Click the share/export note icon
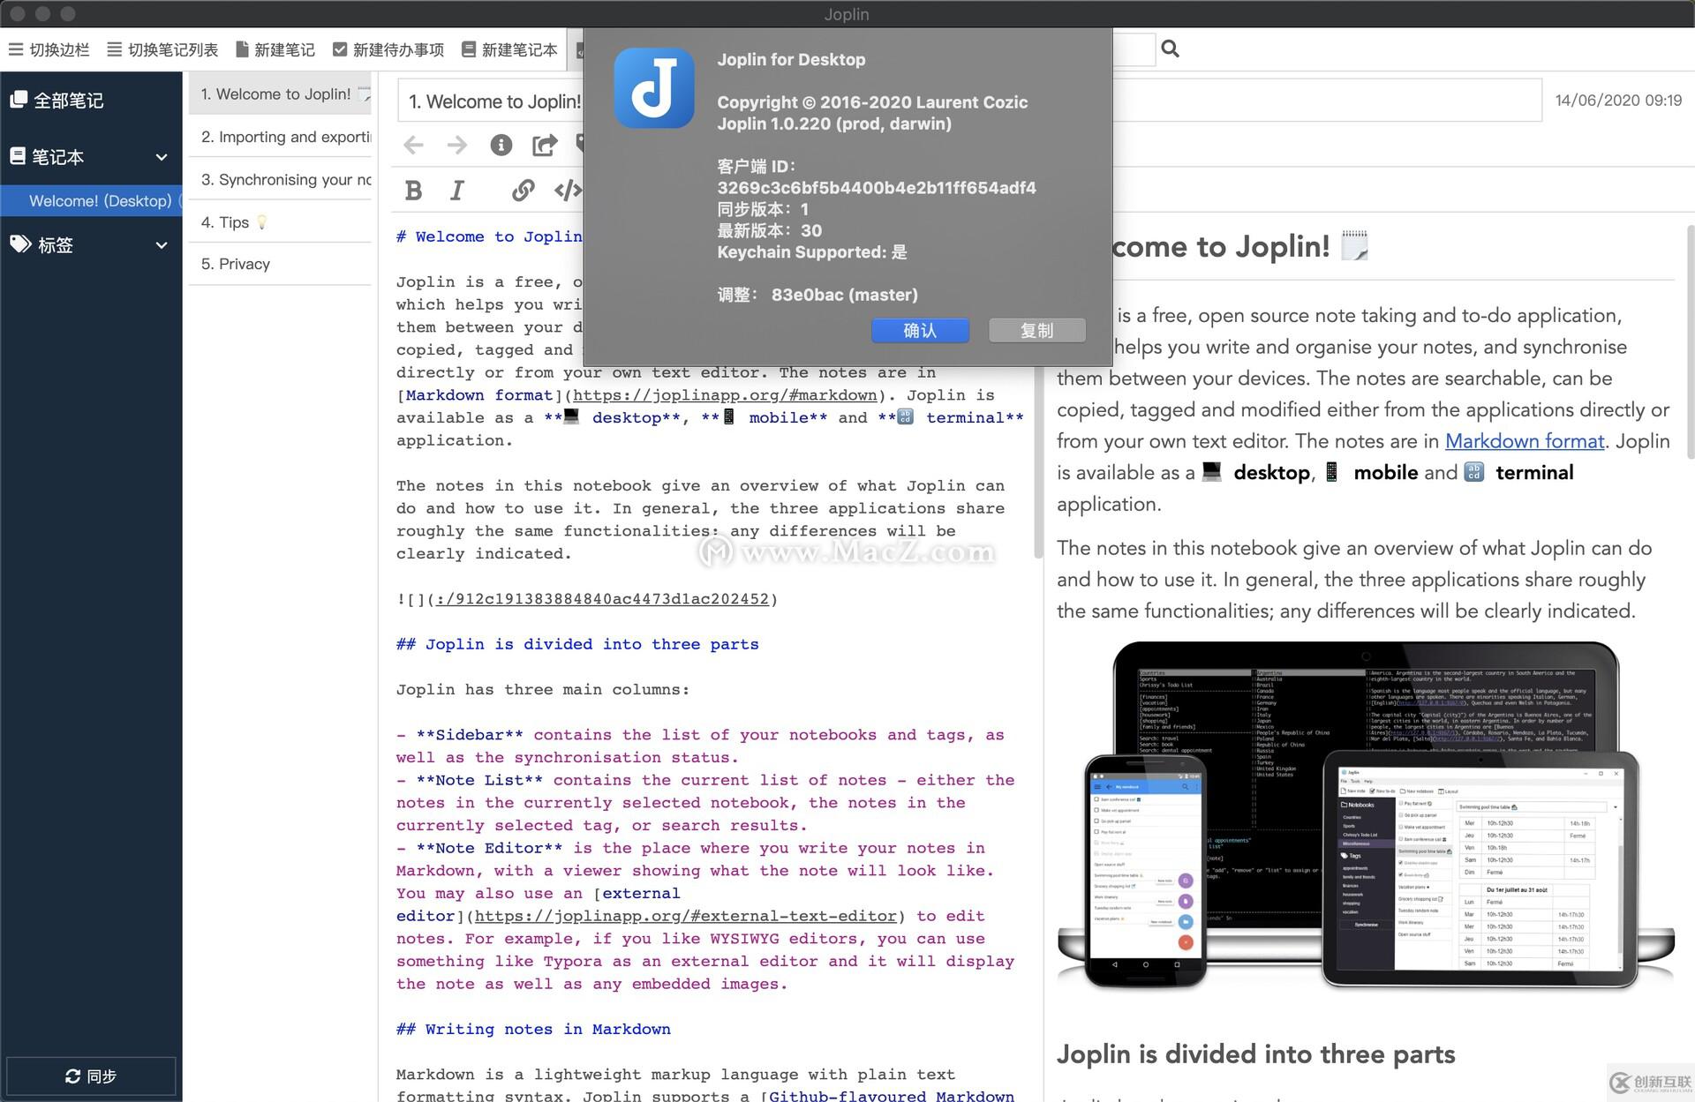Viewport: 1695px width, 1102px height. point(544,146)
